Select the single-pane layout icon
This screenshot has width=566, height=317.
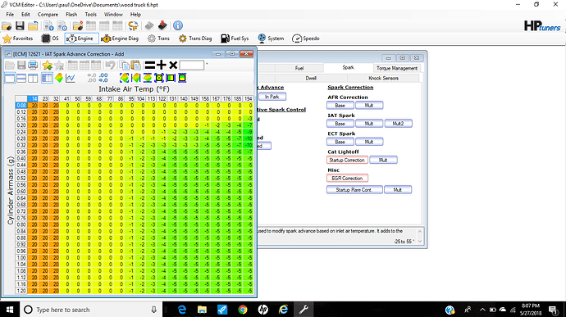click(10, 78)
